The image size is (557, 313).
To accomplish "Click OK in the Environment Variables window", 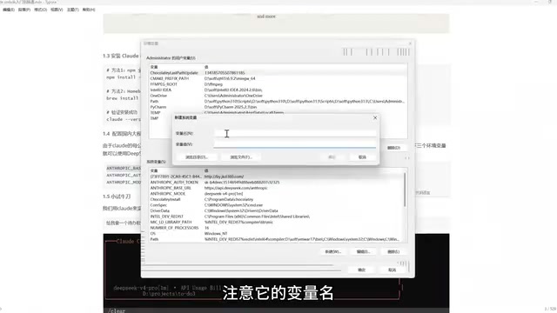I will click(362, 270).
